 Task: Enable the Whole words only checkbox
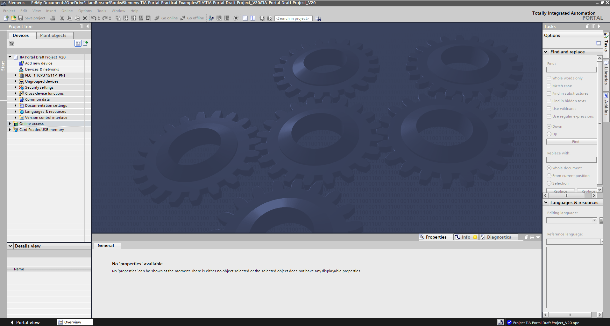tap(549, 78)
